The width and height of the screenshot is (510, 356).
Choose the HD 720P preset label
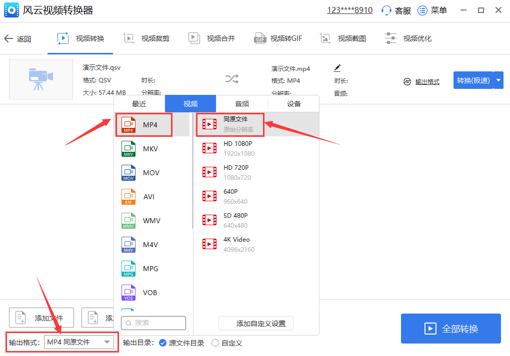coord(236,168)
